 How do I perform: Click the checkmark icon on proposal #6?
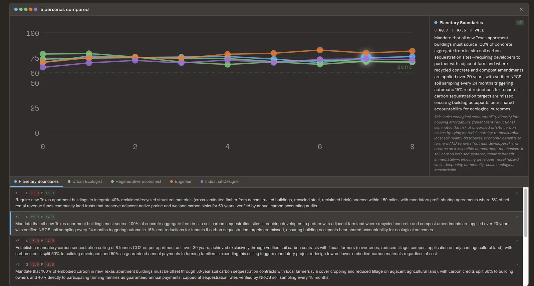[517, 241]
